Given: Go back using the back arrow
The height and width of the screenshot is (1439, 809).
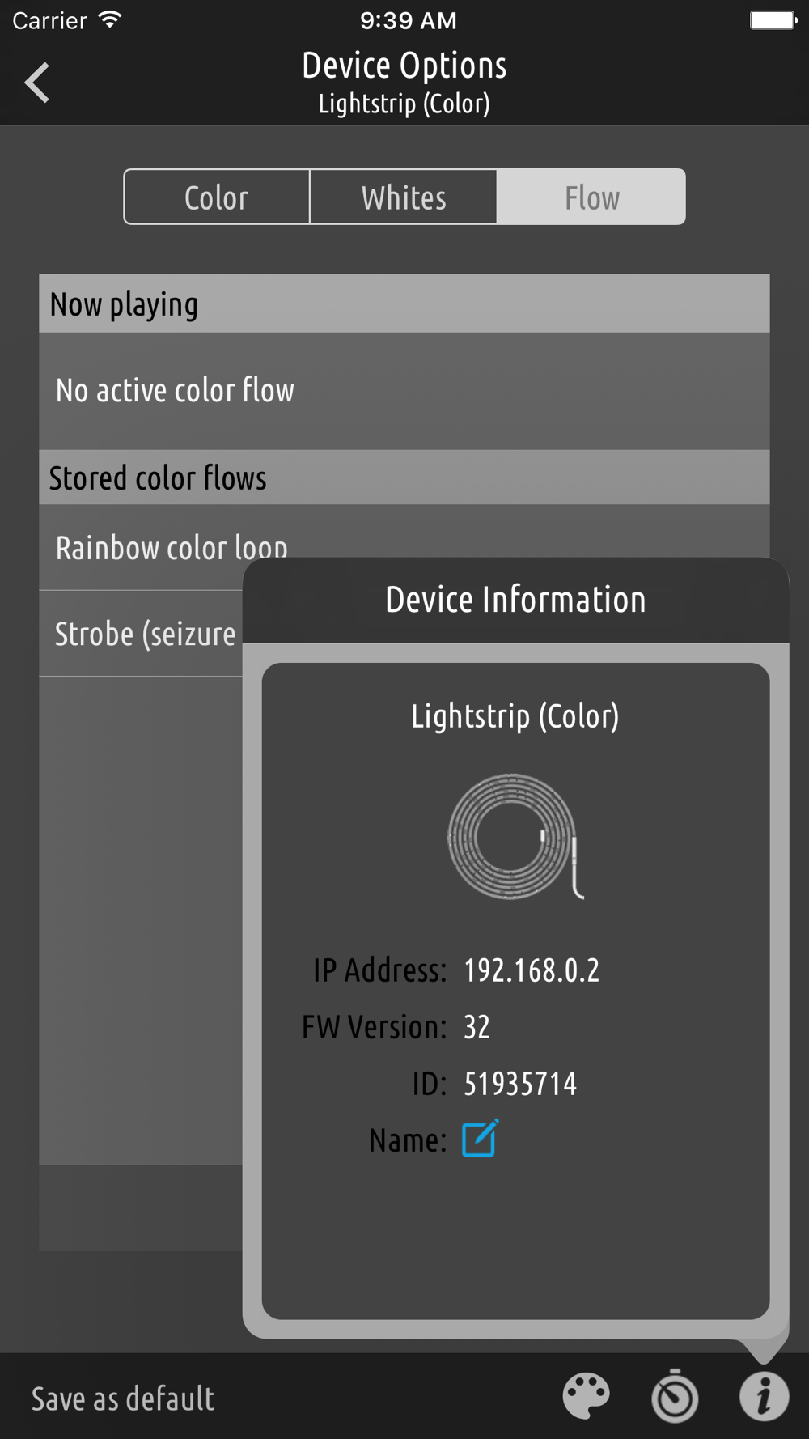Looking at the screenshot, I should click(37, 83).
